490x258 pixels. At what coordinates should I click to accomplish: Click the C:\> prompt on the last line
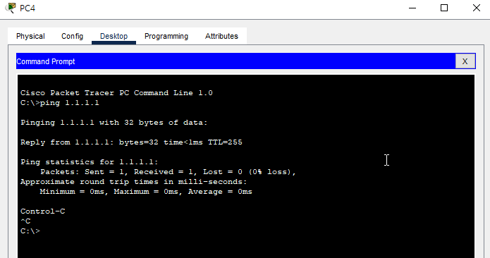tap(30, 231)
